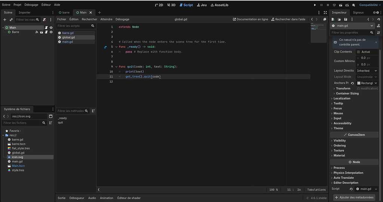Open the Compatibilité renderer dropdown

[370, 5]
